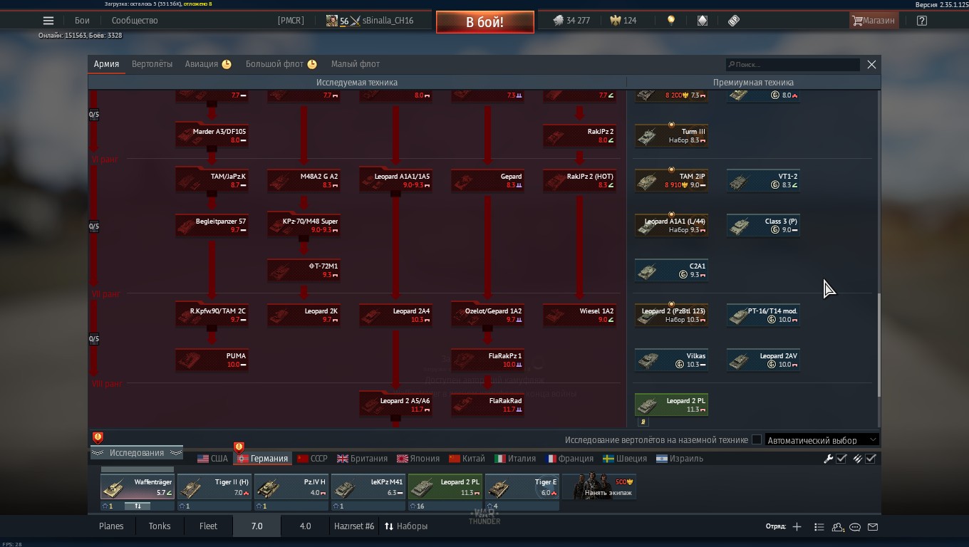Select Израиль nation tab
This screenshot has width=969, height=547.
680,459
